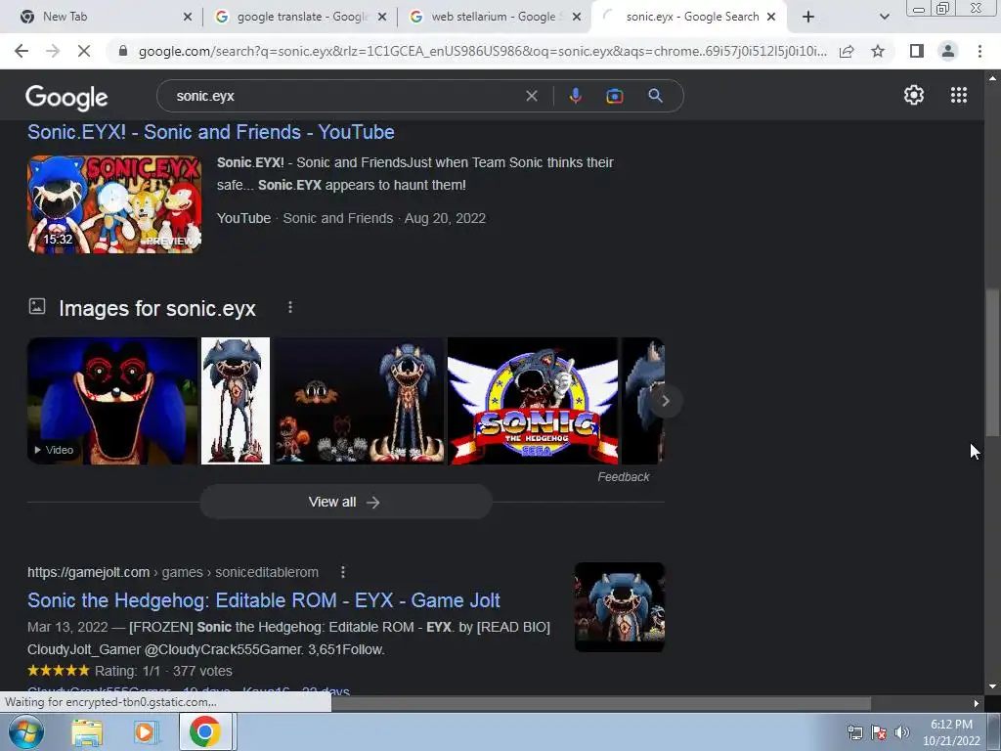Click the vertical scrollbar thumb
Image resolution: width=1001 pixels, height=751 pixels.
tap(992, 363)
